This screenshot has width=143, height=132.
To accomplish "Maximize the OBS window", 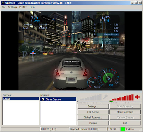I will (136, 3).
